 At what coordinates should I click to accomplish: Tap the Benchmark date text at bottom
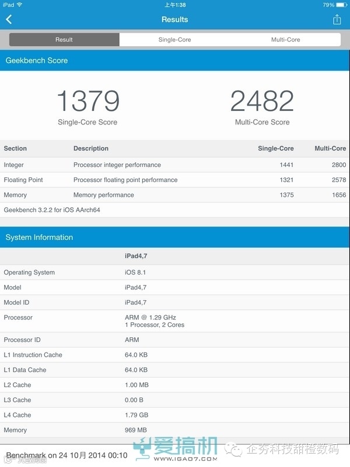tap(66, 455)
